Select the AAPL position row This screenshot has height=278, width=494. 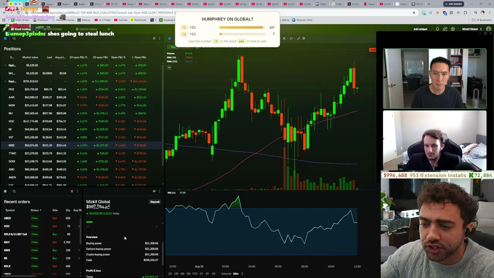click(81, 97)
